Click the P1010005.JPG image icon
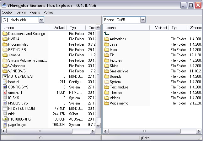 (5, 119)
